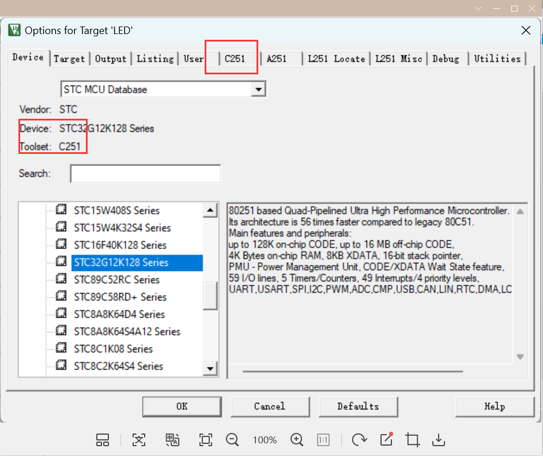543x456 pixels.
Task: Close the Options for Target dialog
Action: (526, 31)
